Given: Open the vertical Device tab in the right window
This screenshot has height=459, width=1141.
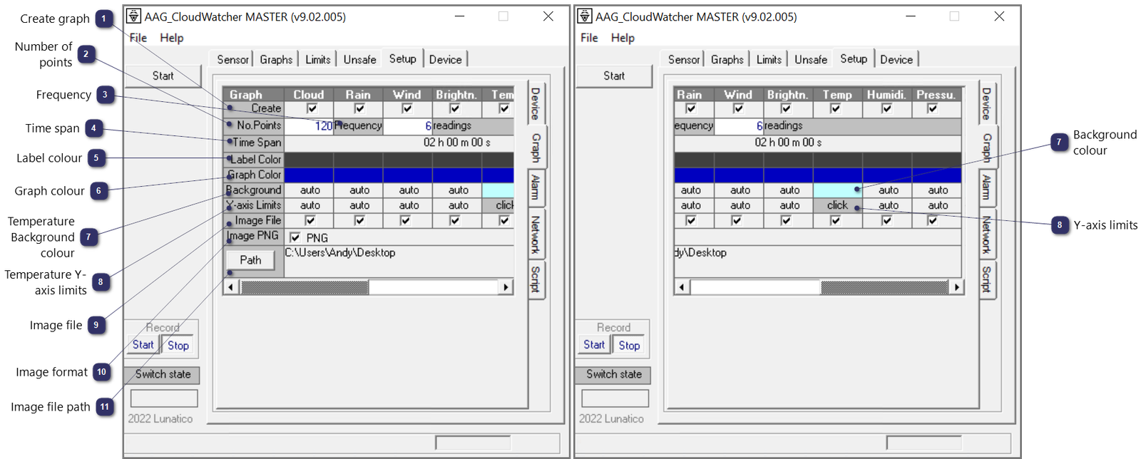Looking at the screenshot, I should pyautogui.click(x=986, y=103).
